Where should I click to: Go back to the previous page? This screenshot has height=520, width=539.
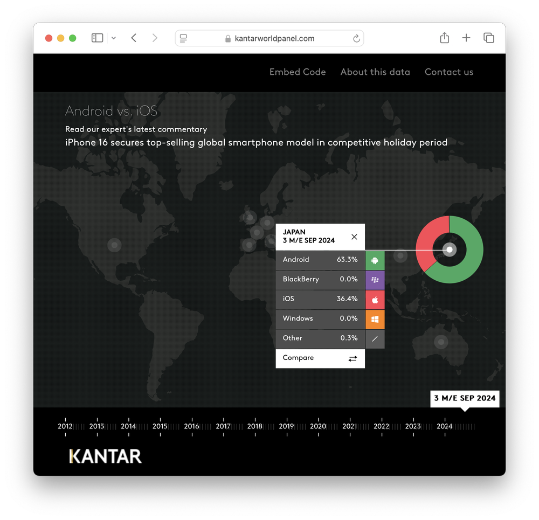[x=134, y=38]
